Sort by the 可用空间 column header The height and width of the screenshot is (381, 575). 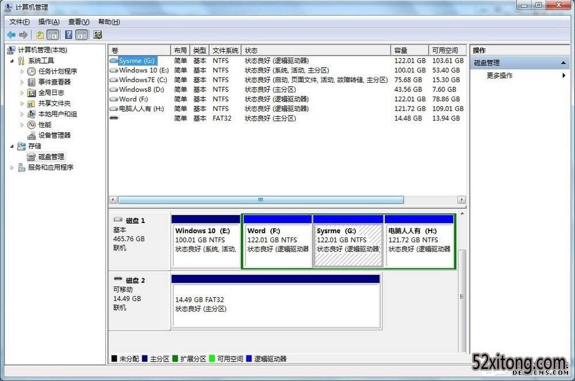447,50
